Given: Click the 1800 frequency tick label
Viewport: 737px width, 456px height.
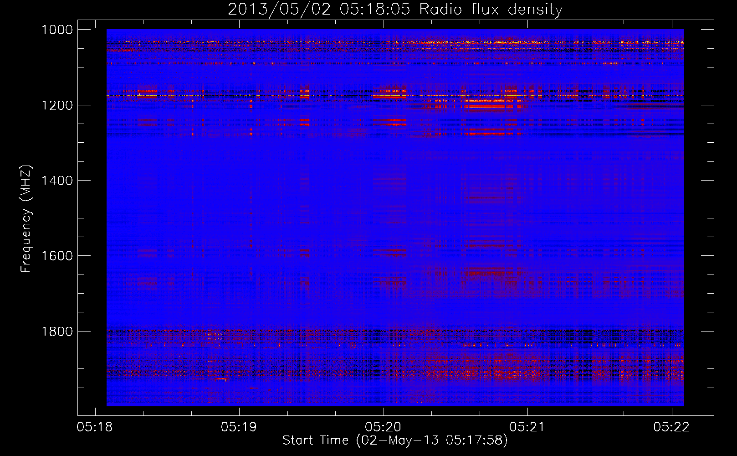Looking at the screenshot, I should pyautogui.click(x=57, y=332).
